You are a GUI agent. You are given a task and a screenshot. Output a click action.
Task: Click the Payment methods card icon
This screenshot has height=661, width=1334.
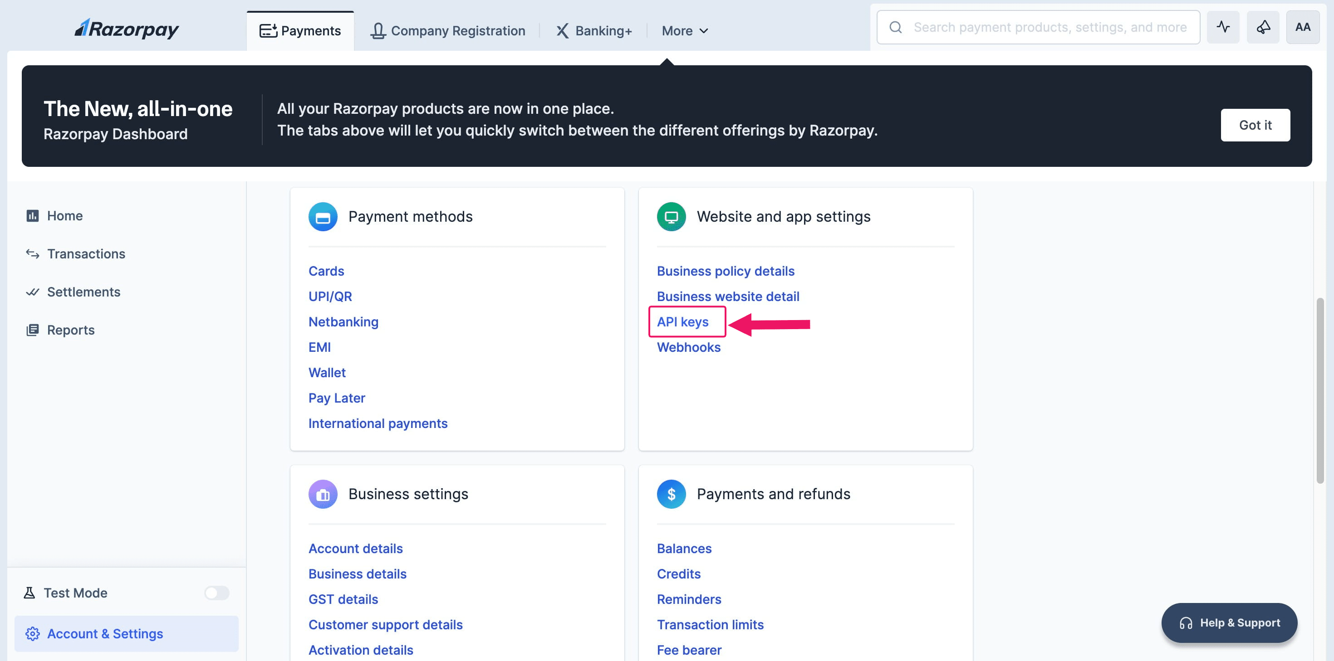(x=323, y=216)
